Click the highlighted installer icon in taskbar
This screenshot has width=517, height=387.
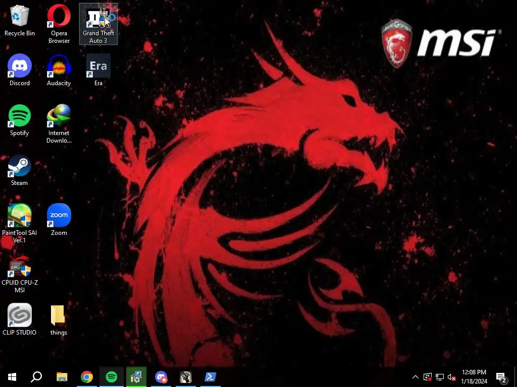[x=136, y=377]
